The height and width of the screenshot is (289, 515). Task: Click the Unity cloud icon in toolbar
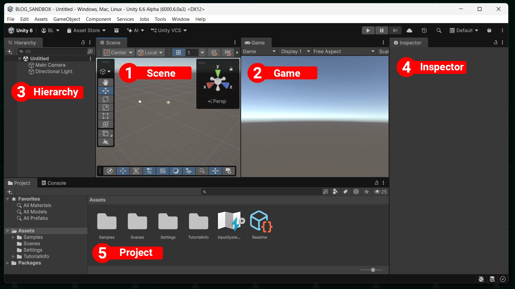click(409, 31)
